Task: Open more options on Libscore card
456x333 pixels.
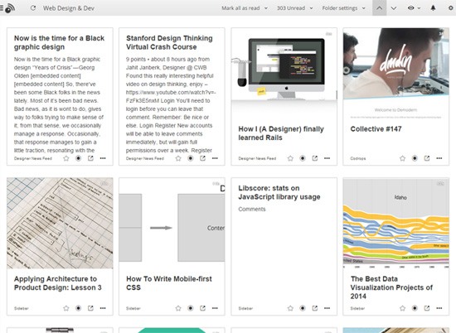Action: coord(327,308)
